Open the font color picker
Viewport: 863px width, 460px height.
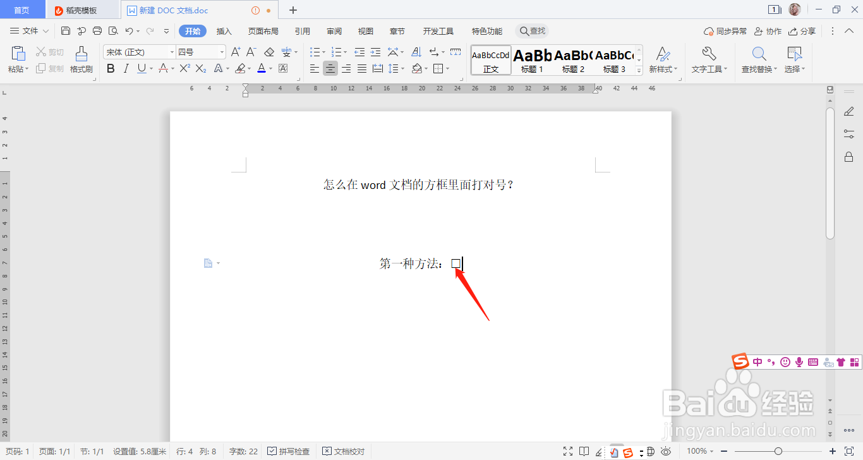tap(262, 68)
